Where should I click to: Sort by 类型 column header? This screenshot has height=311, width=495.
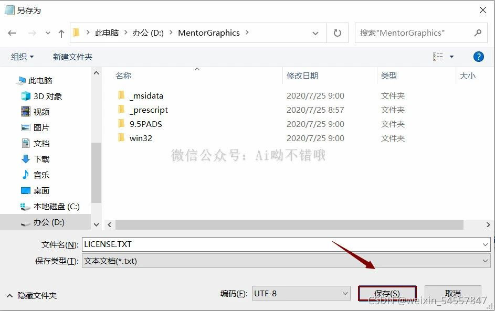388,76
